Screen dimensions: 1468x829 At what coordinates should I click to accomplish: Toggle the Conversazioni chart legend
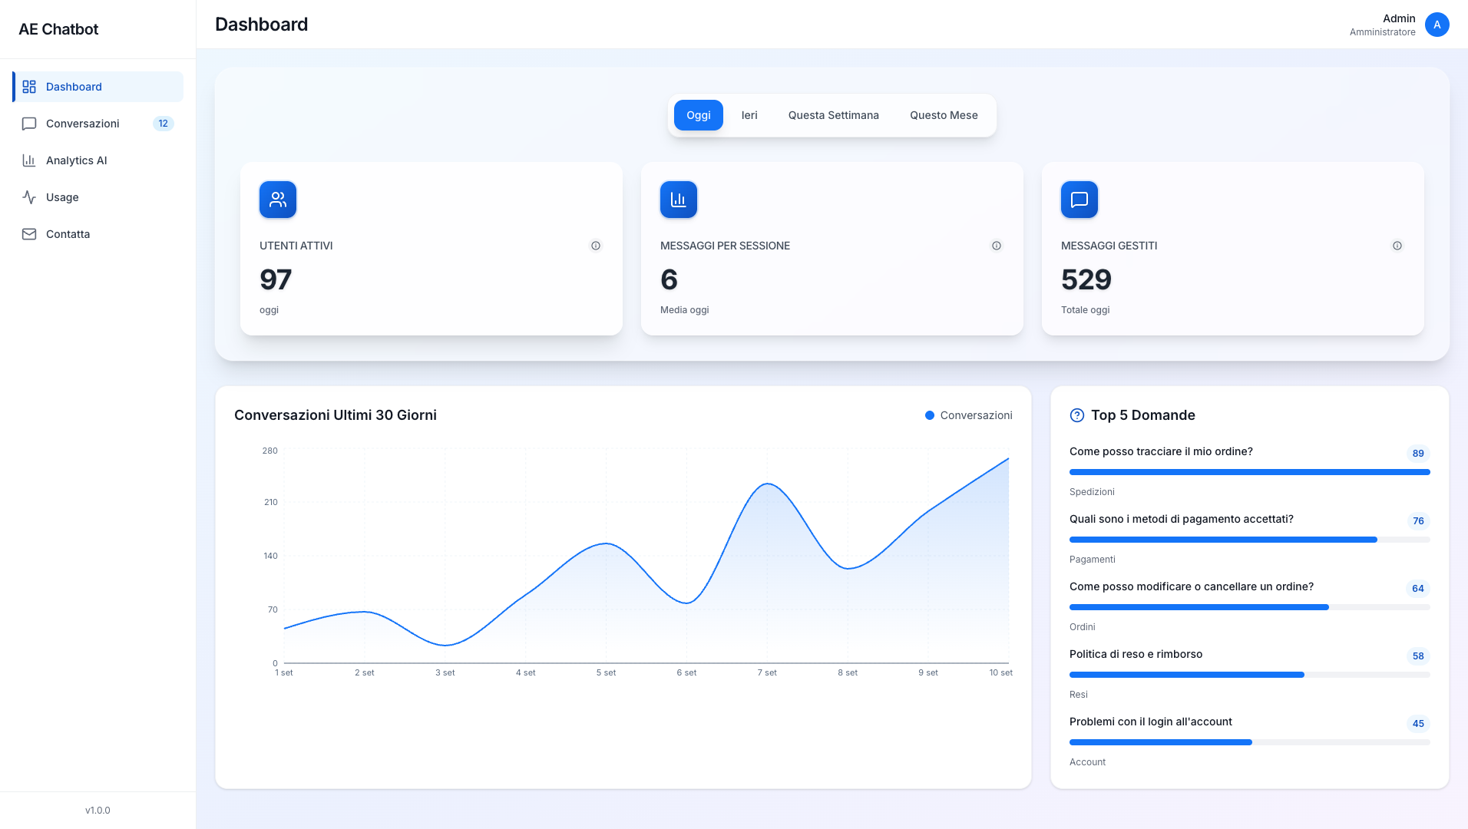tap(969, 415)
